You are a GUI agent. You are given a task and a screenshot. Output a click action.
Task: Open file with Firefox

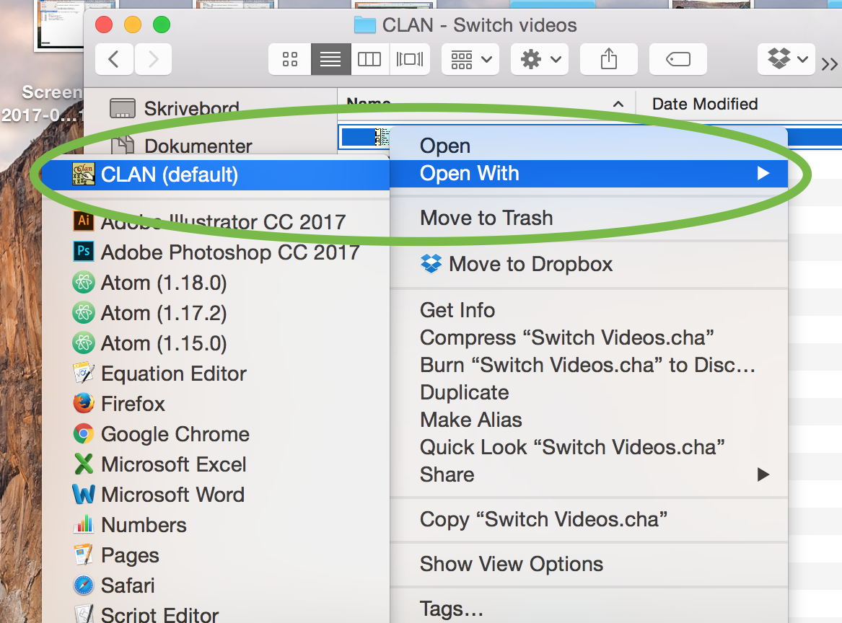216,404
